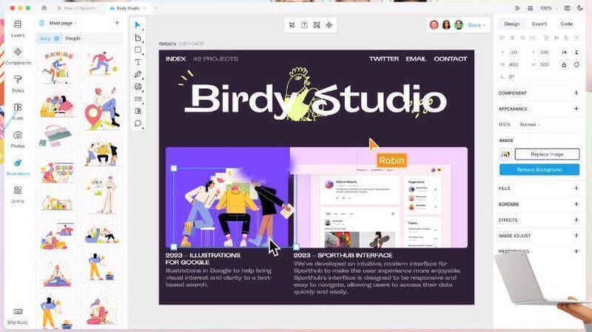Toggle the aspect ratio lock icon
Image resolution: width=592 pixels, height=332 pixels.
(565, 64)
